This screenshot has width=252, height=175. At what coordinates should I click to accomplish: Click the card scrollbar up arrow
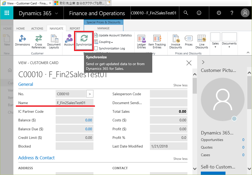click(195, 74)
